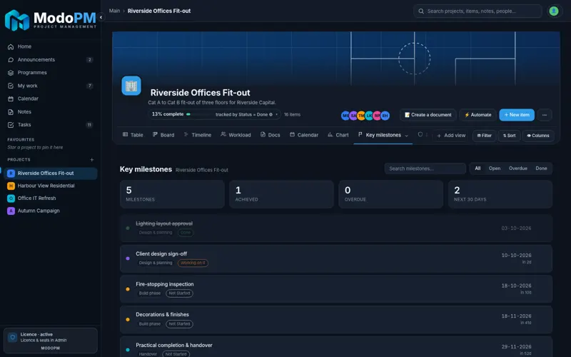571x357 pixels.
Task: Switch to the Docs view tab
Action: pos(271,135)
